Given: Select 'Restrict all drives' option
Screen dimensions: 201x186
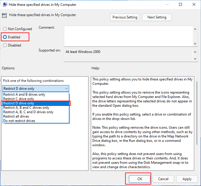Looking at the screenshot, I should click(16, 116).
